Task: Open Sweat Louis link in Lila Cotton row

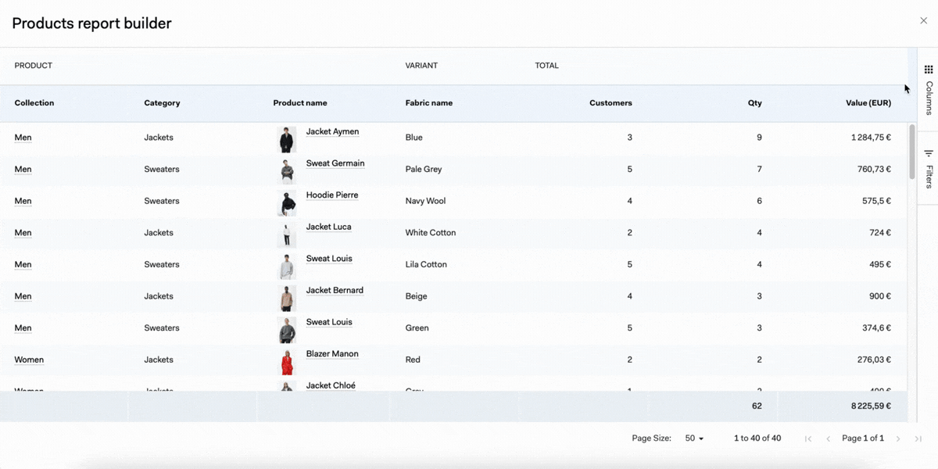Action: point(329,259)
